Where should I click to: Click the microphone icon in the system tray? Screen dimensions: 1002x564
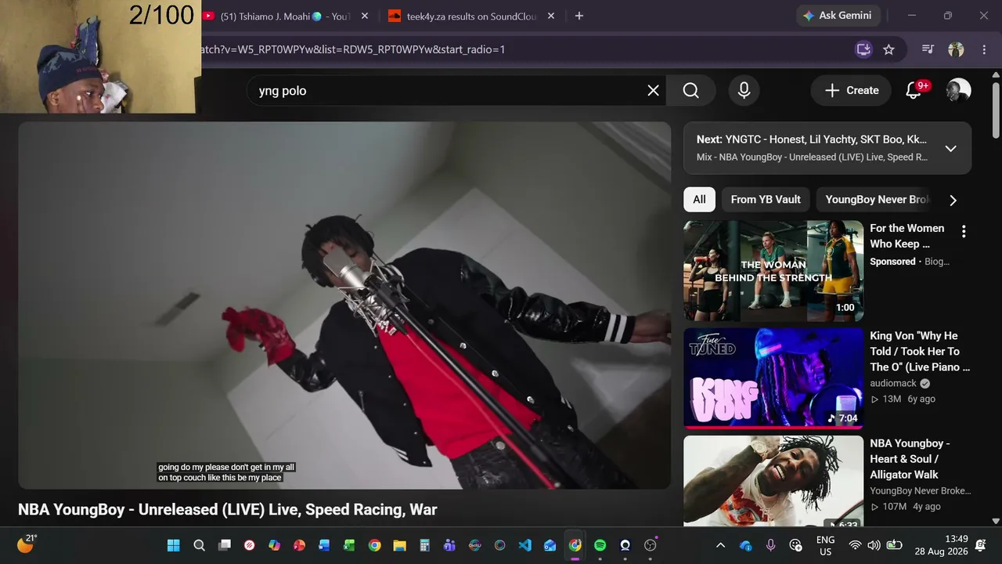pos(771,545)
